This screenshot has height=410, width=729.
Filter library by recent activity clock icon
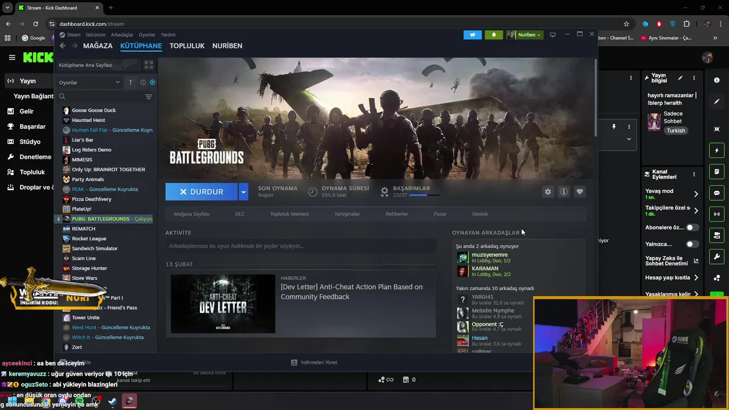click(x=143, y=82)
